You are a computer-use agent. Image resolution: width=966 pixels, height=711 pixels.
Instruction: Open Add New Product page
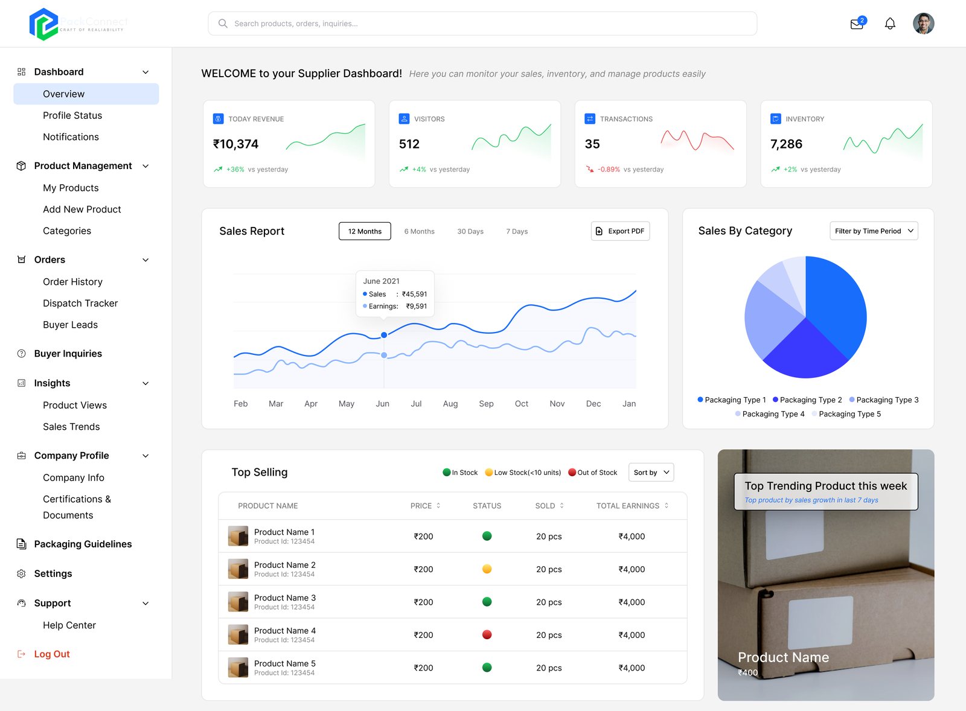(82, 209)
